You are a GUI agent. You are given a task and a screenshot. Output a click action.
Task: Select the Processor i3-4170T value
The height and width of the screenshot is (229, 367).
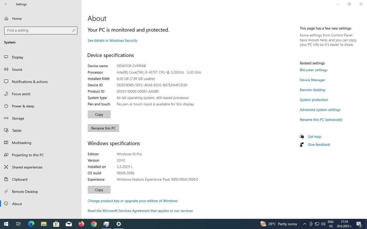[159, 72]
